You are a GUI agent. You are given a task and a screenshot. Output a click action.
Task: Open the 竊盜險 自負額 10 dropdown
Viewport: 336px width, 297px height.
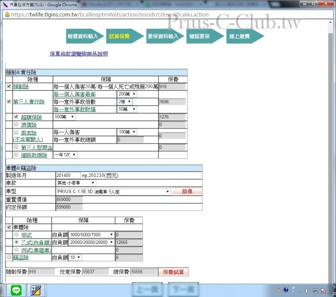point(75,257)
